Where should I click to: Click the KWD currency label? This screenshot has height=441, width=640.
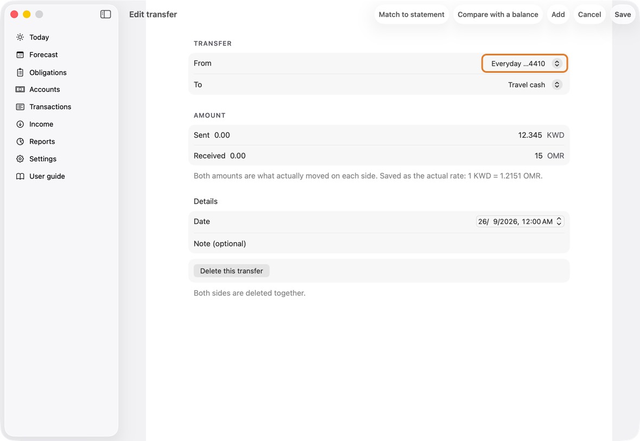(x=555, y=135)
